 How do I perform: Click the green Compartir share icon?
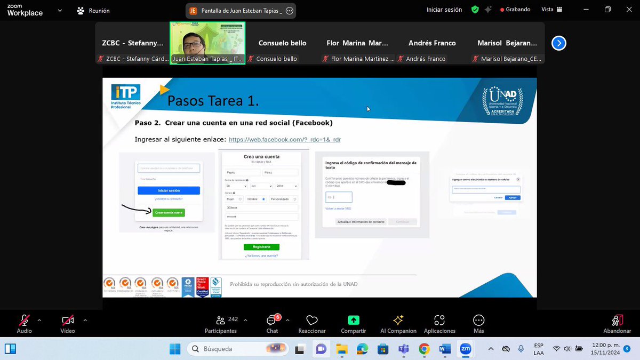click(x=353, y=320)
